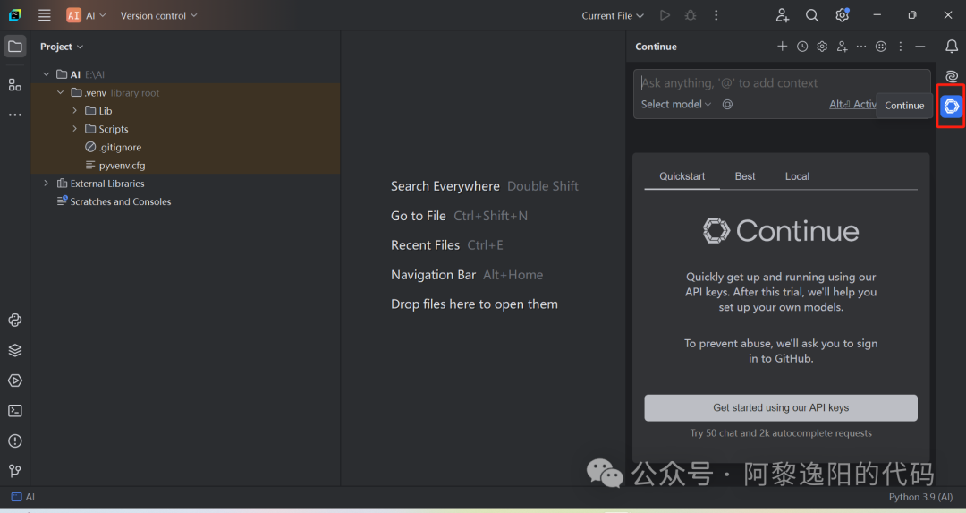Select Scratches and Consoles node

click(185, 201)
